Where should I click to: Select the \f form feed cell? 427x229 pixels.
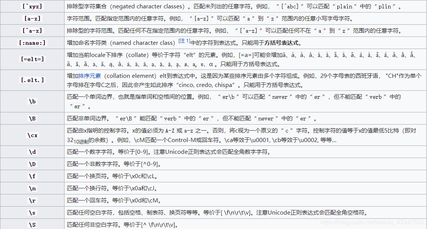[x=32, y=176]
